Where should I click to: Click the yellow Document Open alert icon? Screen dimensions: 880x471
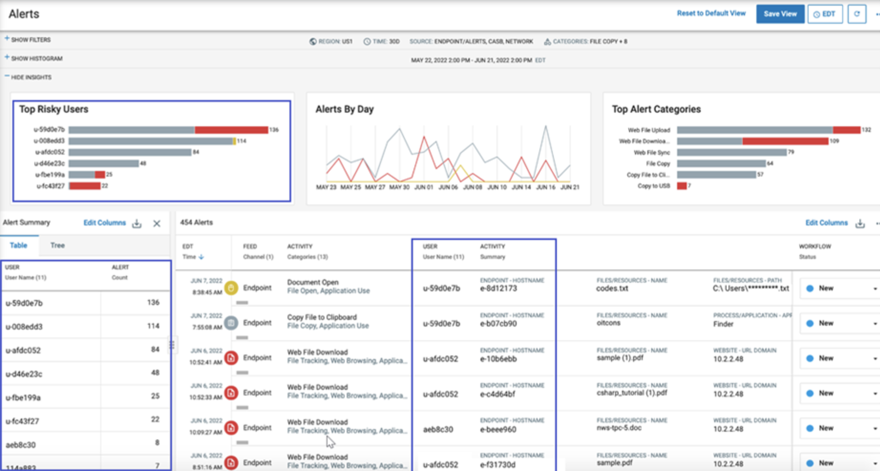(x=231, y=288)
